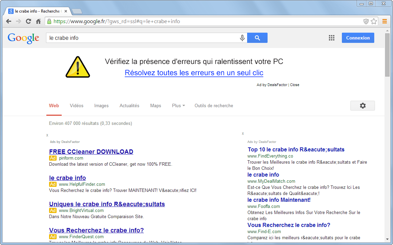Click the browser address bar URL
The height and width of the screenshot is (245, 393).
point(117,21)
